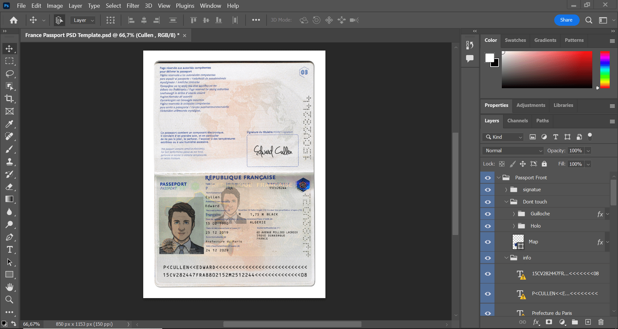Pick the Hand tool
The height and width of the screenshot is (329, 618).
(10, 287)
